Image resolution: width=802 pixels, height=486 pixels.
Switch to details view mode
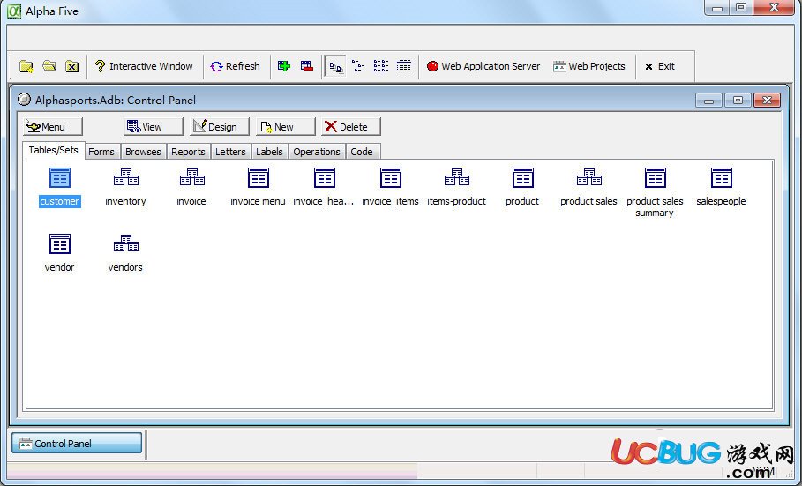[403, 66]
